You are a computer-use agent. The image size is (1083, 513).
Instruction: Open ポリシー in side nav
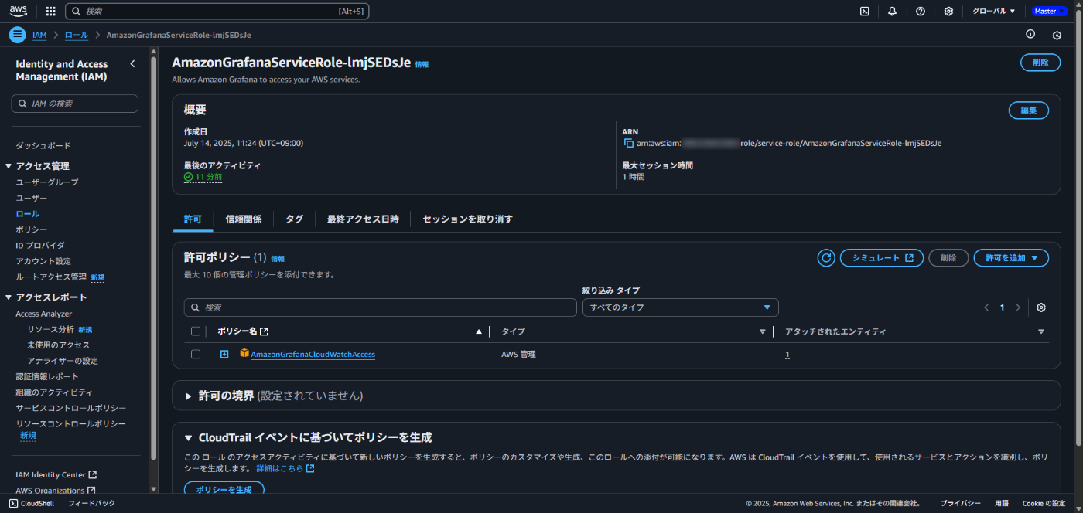(x=32, y=229)
